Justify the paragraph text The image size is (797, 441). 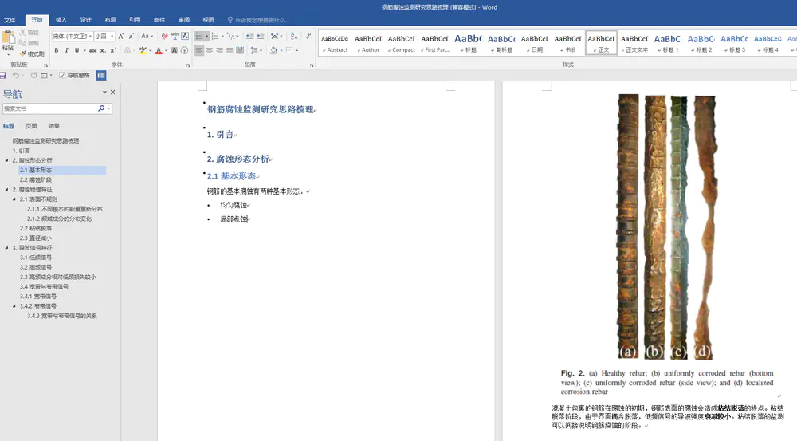[230, 50]
